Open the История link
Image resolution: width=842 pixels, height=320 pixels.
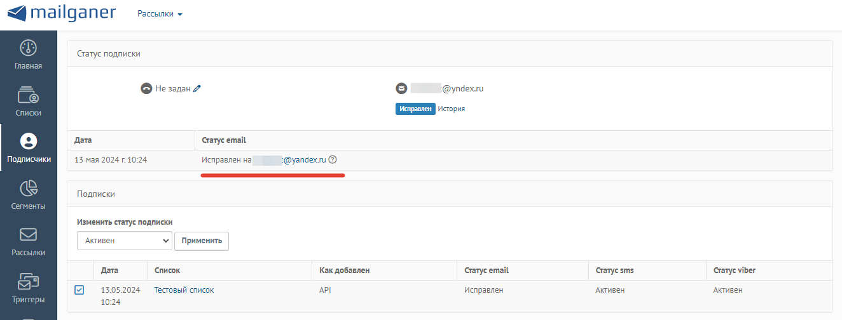click(x=451, y=109)
